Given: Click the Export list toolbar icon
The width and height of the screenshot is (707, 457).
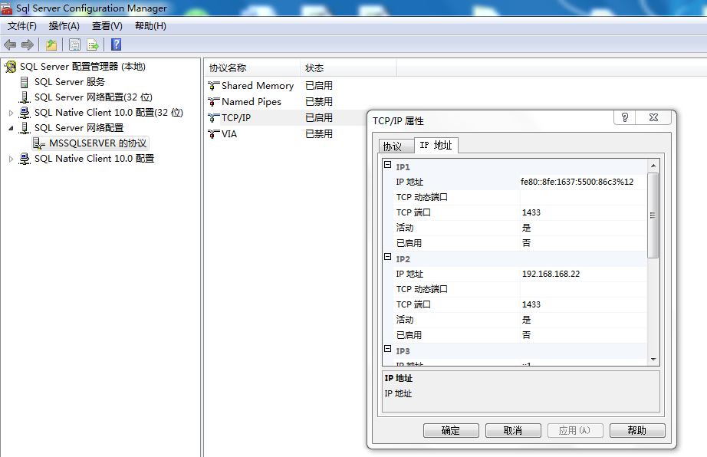Looking at the screenshot, I should point(93,44).
